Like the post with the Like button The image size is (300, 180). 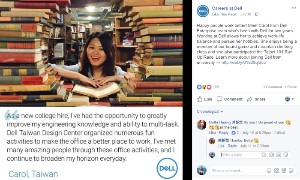click(204, 99)
